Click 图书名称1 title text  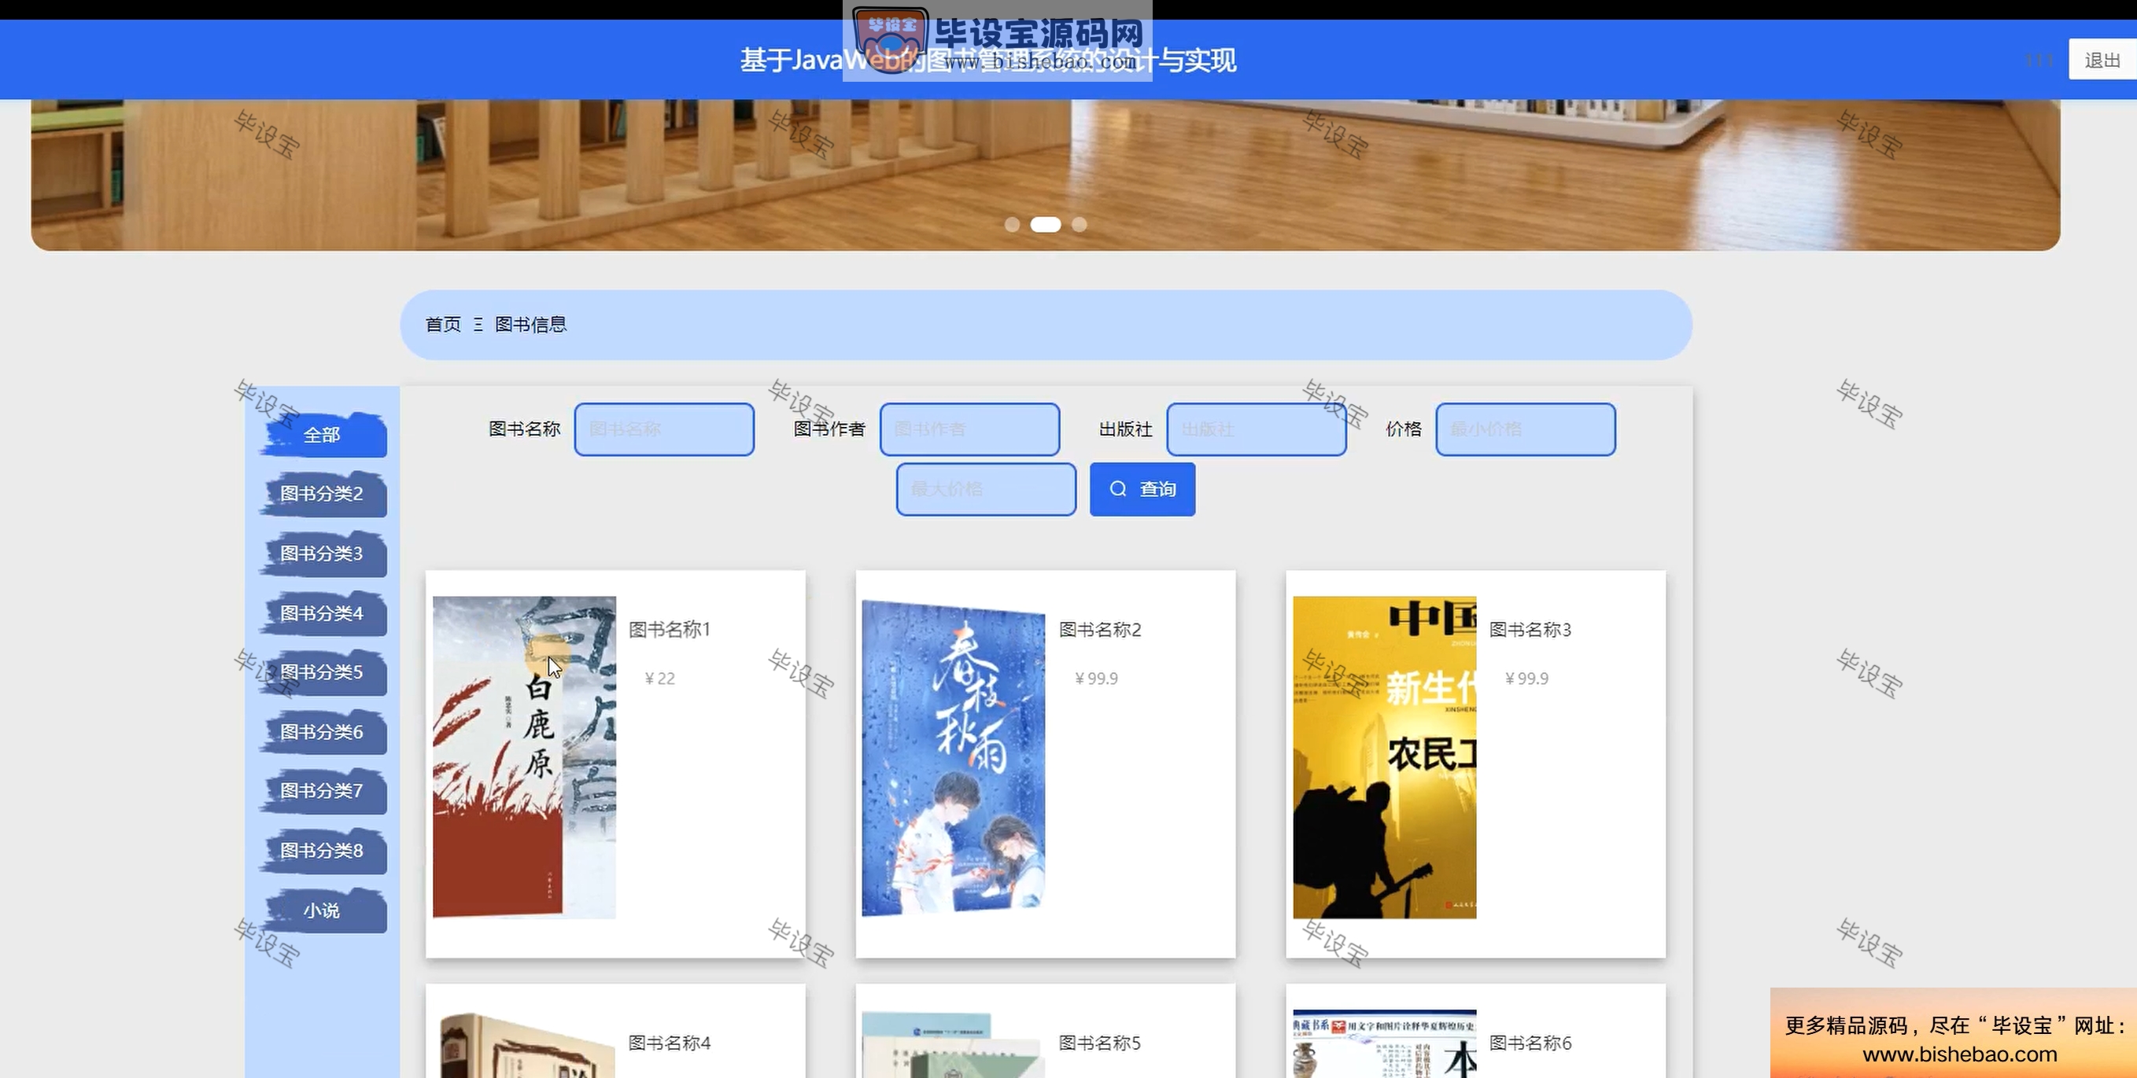(670, 629)
